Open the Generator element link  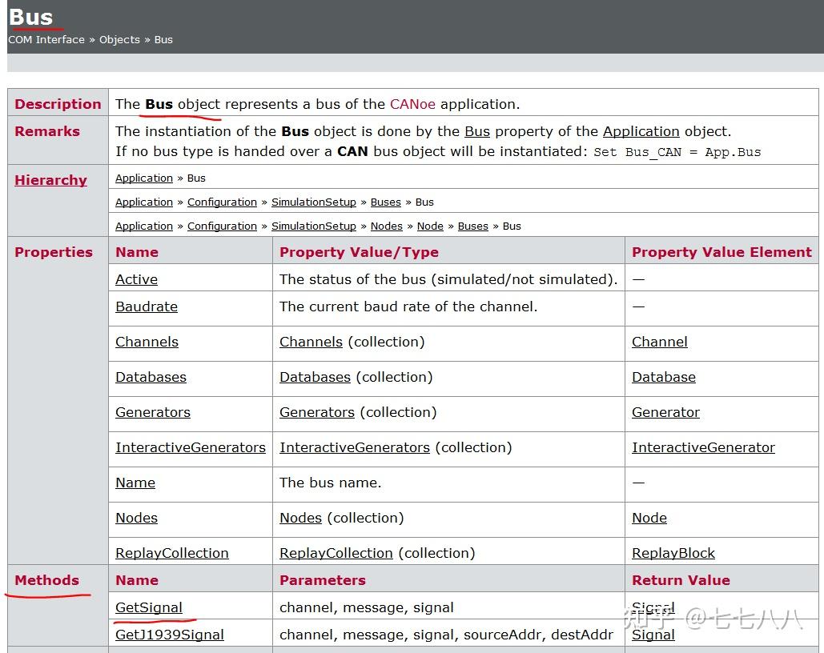[665, 412]
